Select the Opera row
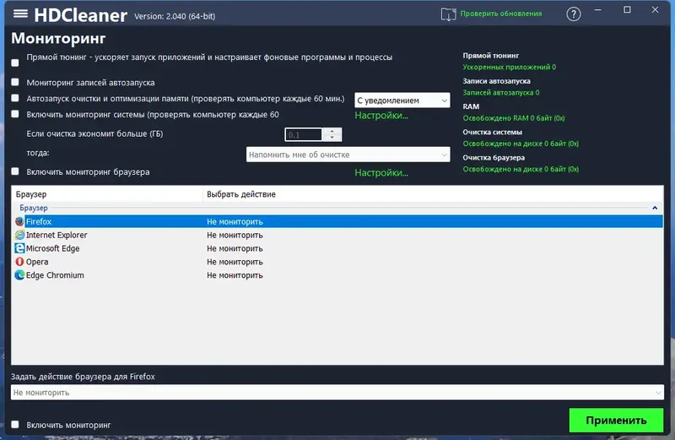675x440 pixels. [x=337, y=262]
